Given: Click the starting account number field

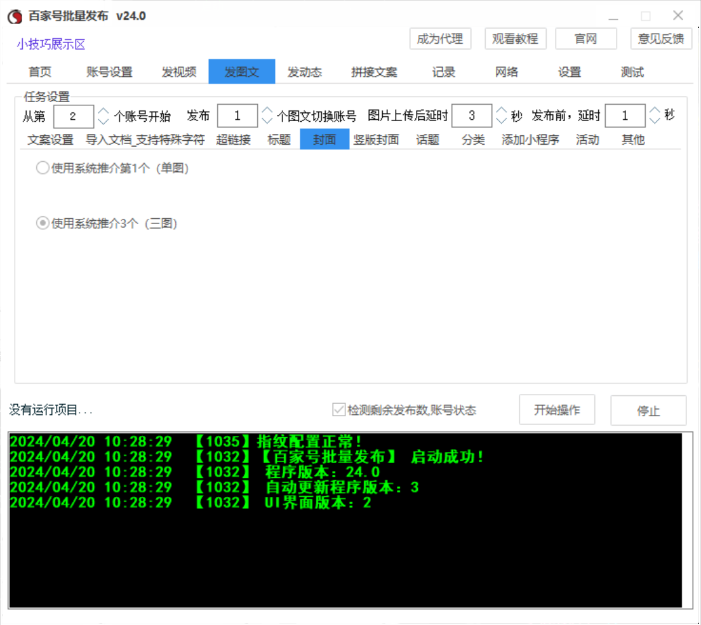Looking at the screenshot, I should click(73, 116).
